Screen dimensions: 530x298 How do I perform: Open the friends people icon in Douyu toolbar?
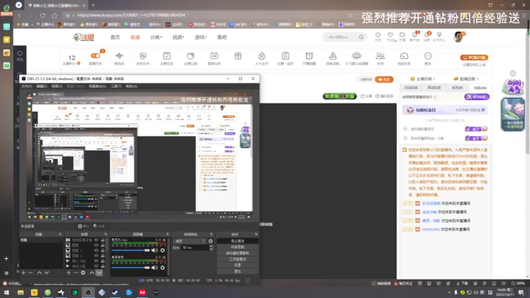pyautogui.click(x=380, y=56)
